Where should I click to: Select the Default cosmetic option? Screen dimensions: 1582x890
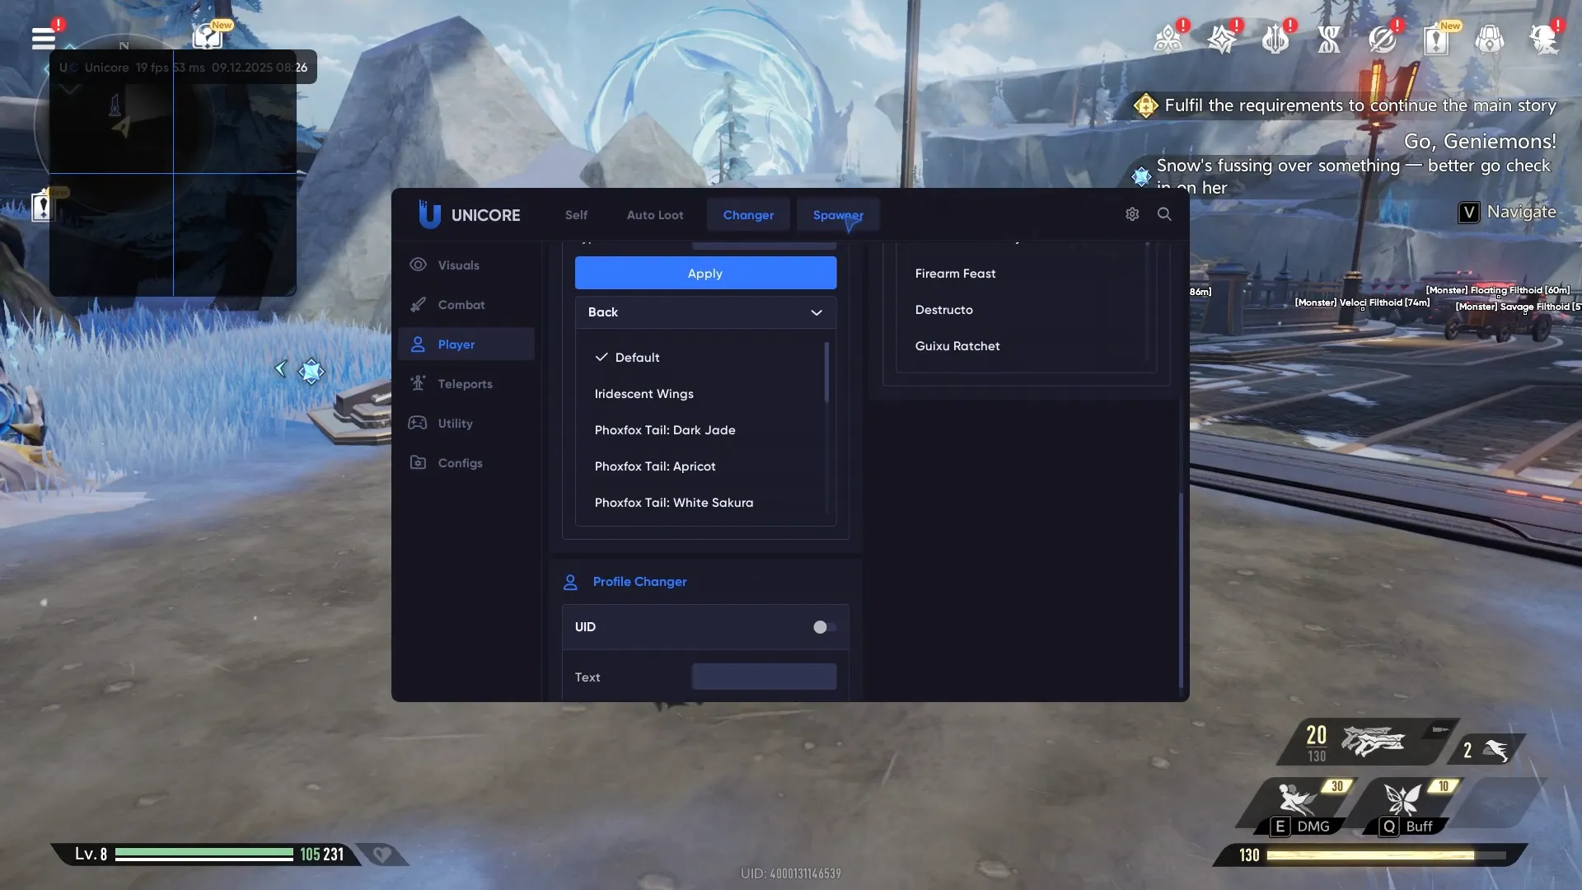tap(636, 357)
